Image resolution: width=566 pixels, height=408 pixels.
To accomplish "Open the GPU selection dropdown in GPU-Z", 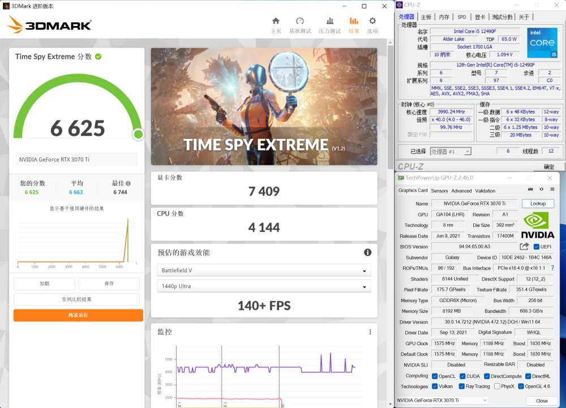I will [x=442, y=401].
